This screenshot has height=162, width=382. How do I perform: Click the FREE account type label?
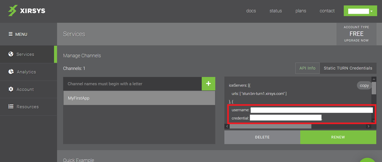coord(356,34)
